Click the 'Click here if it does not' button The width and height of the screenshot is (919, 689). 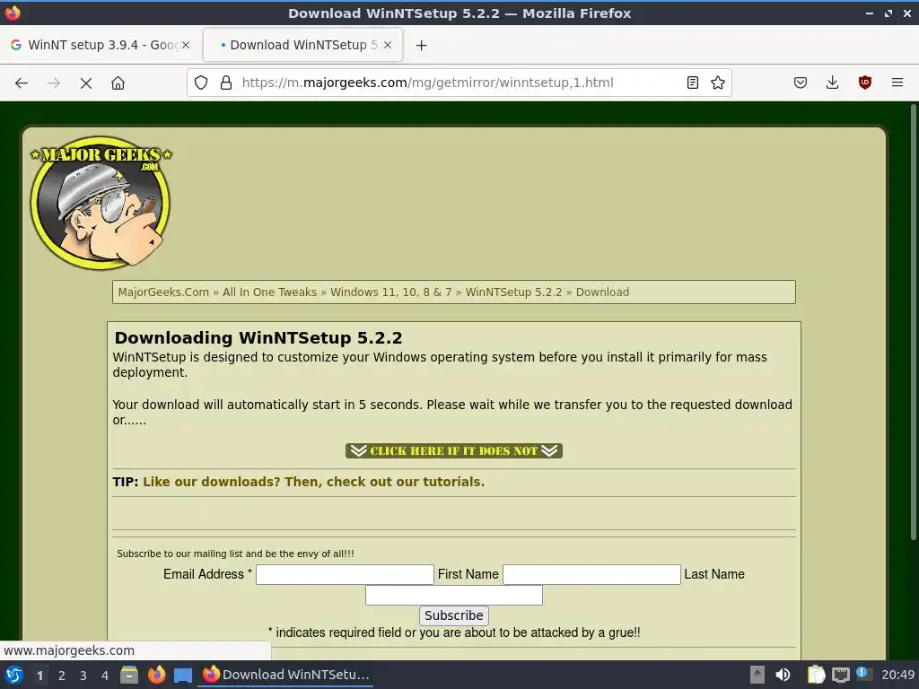[453, 450]
